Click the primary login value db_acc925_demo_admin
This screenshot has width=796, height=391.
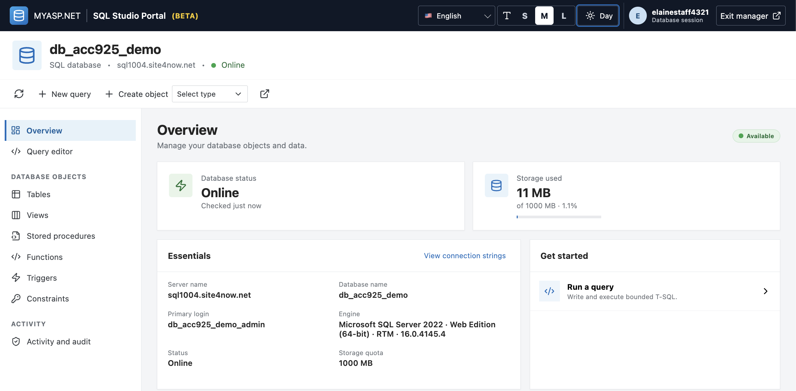pos(216,325)
